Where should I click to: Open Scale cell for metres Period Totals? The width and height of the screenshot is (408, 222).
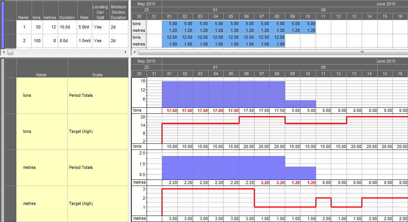pyautogui.click(x=81, y=167)
